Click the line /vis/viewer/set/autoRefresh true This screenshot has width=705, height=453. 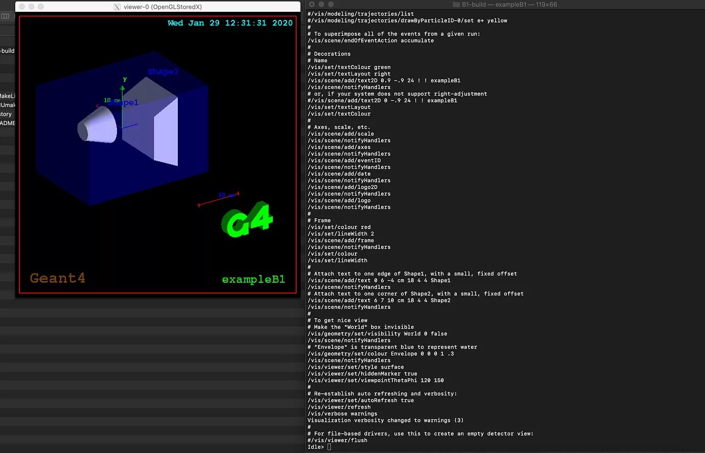pyautogui.click(x=361, y=400)
